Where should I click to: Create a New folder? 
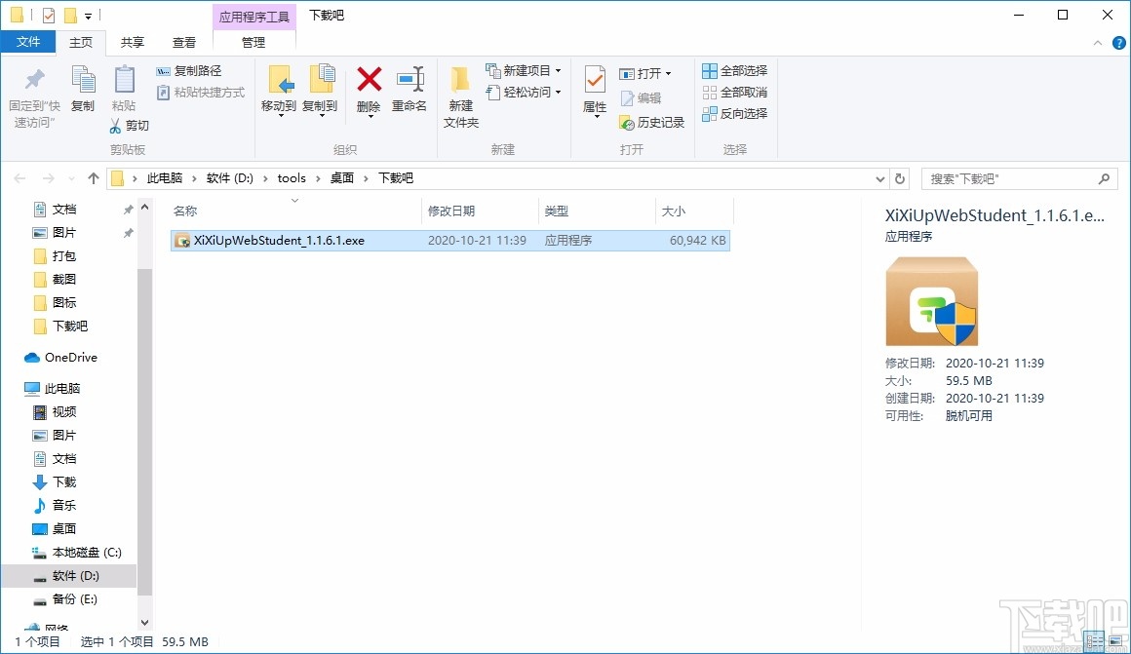point(461,97)
